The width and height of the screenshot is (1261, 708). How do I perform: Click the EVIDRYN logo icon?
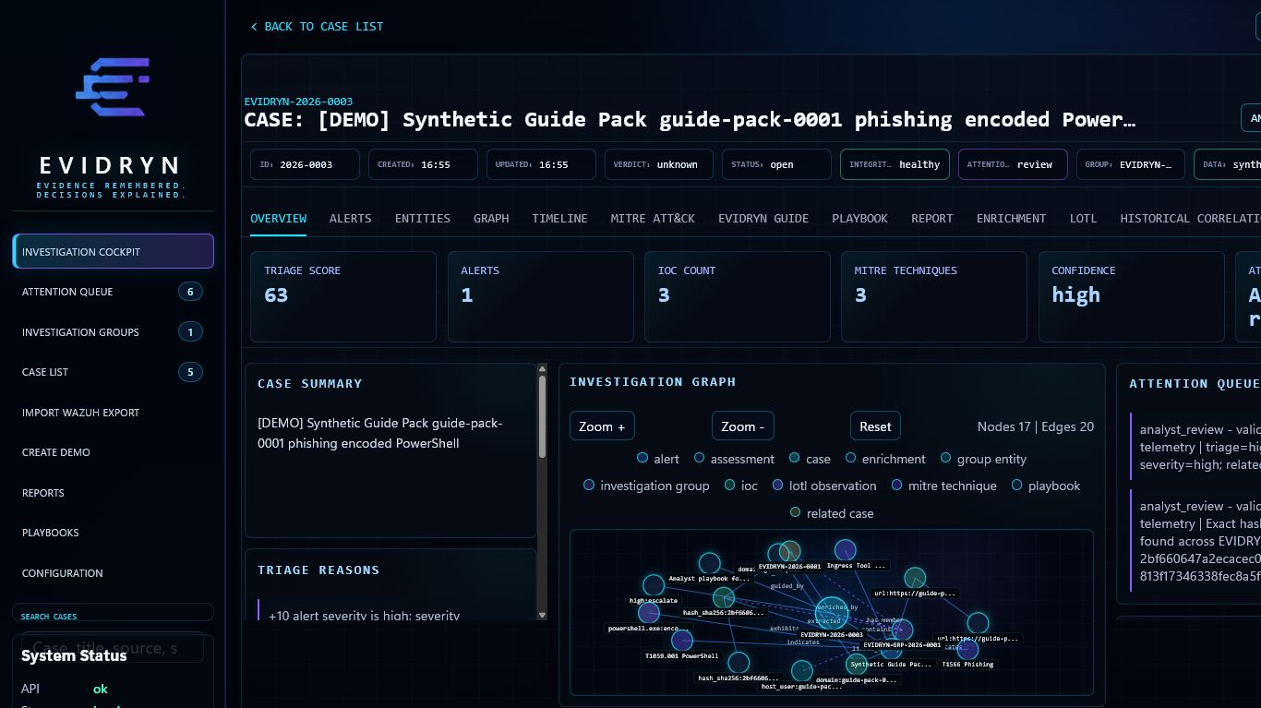pyautogui.click(x=113, y=86)
